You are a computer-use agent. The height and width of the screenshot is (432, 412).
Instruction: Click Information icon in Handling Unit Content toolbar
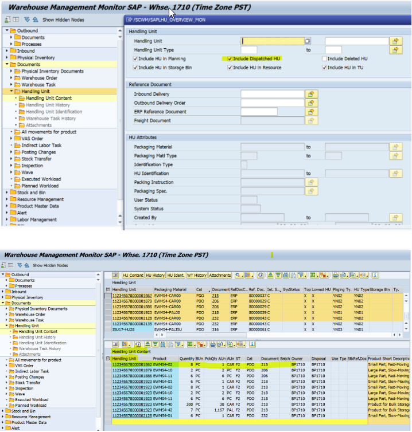point(252,344)
